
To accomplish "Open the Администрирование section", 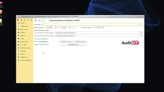I will [26, 60].
